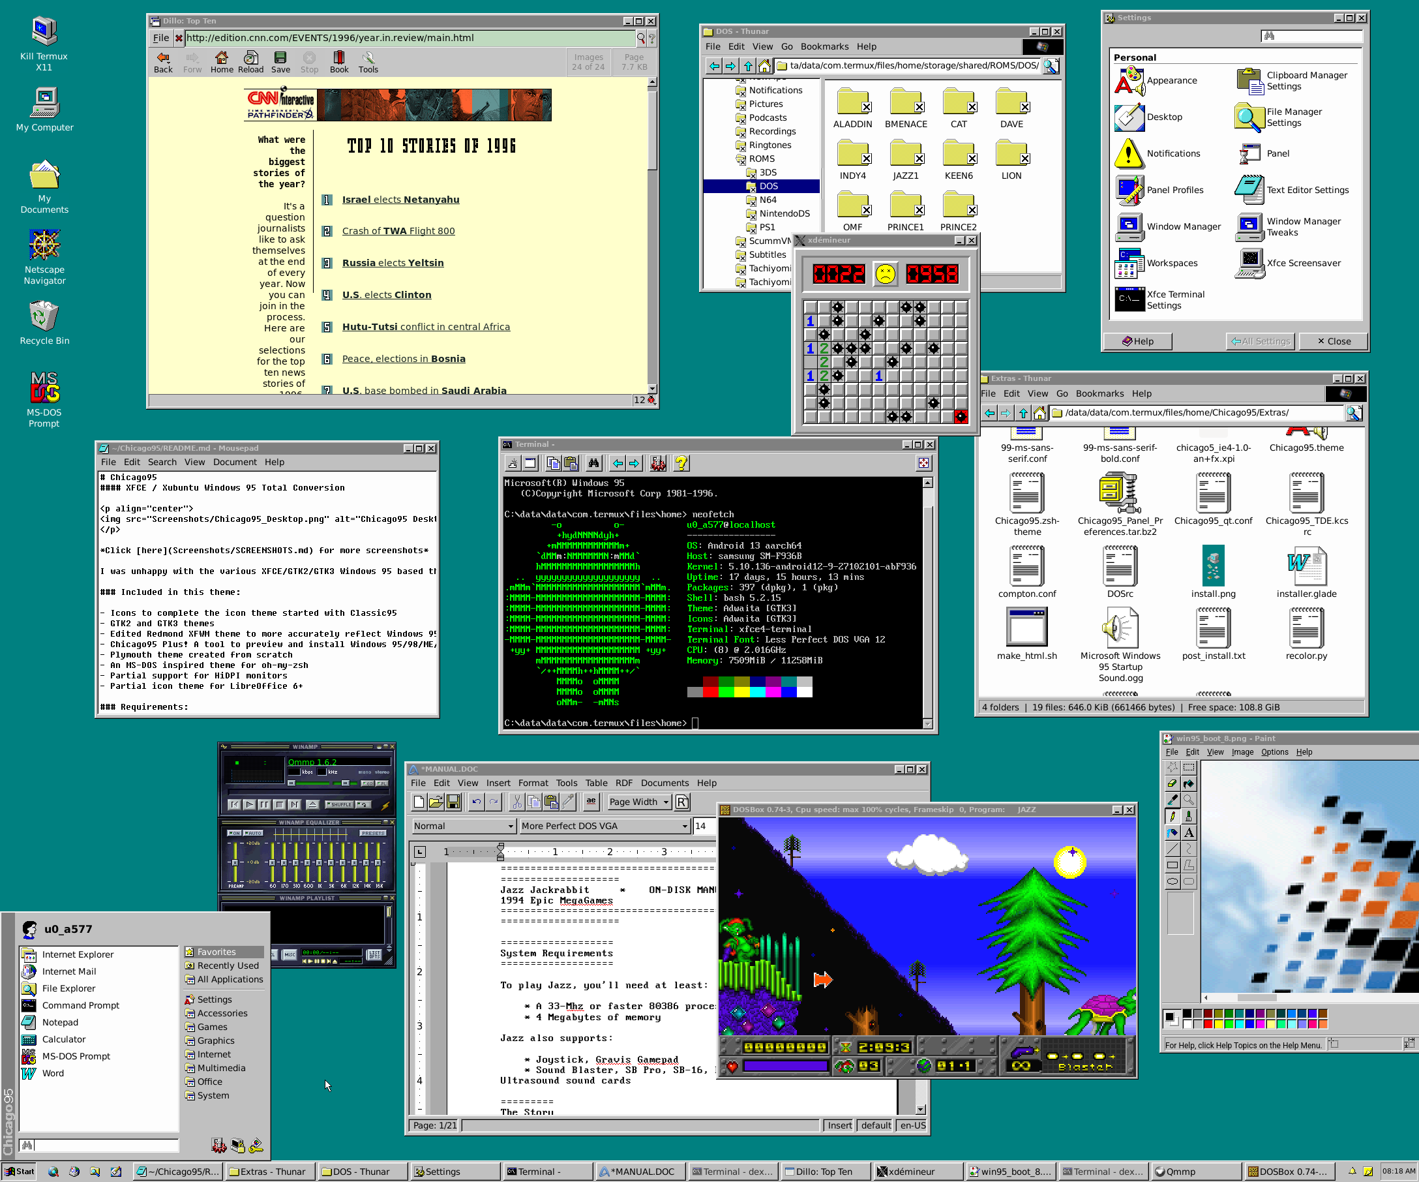This screenshot has width=1419, height=1182.
Task: Open the Recycle Bin desktop icon
Action: (x=44, y=322)
